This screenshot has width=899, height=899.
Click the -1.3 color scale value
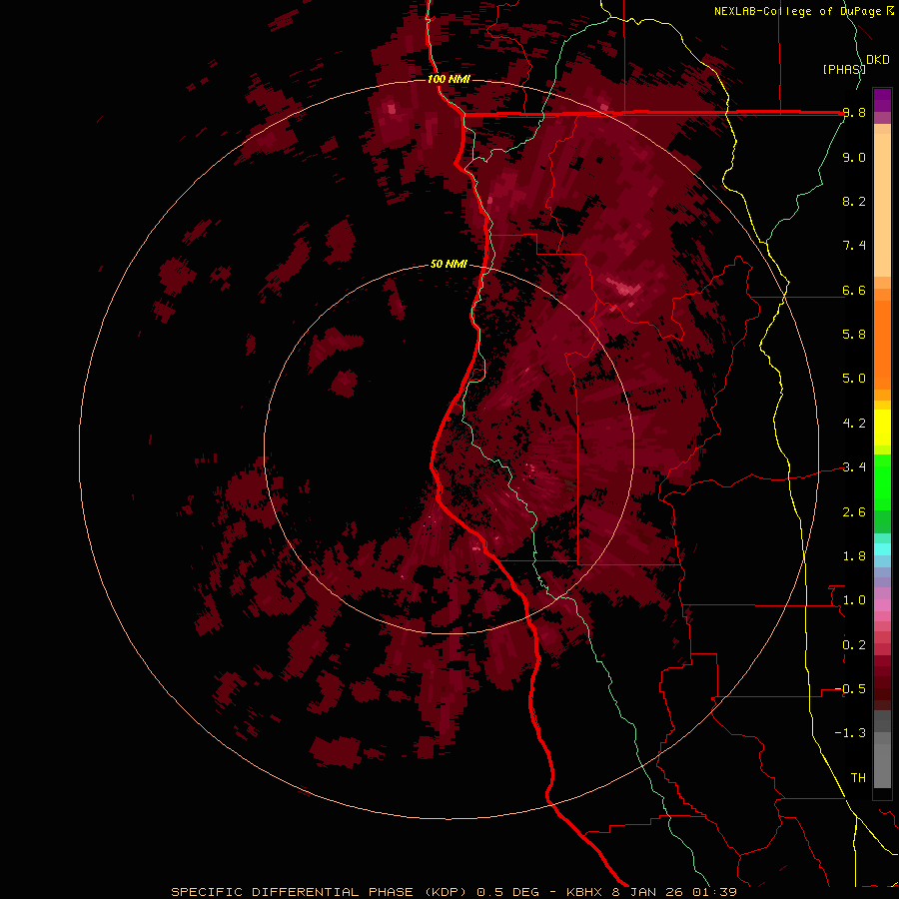tap(850, 733)
